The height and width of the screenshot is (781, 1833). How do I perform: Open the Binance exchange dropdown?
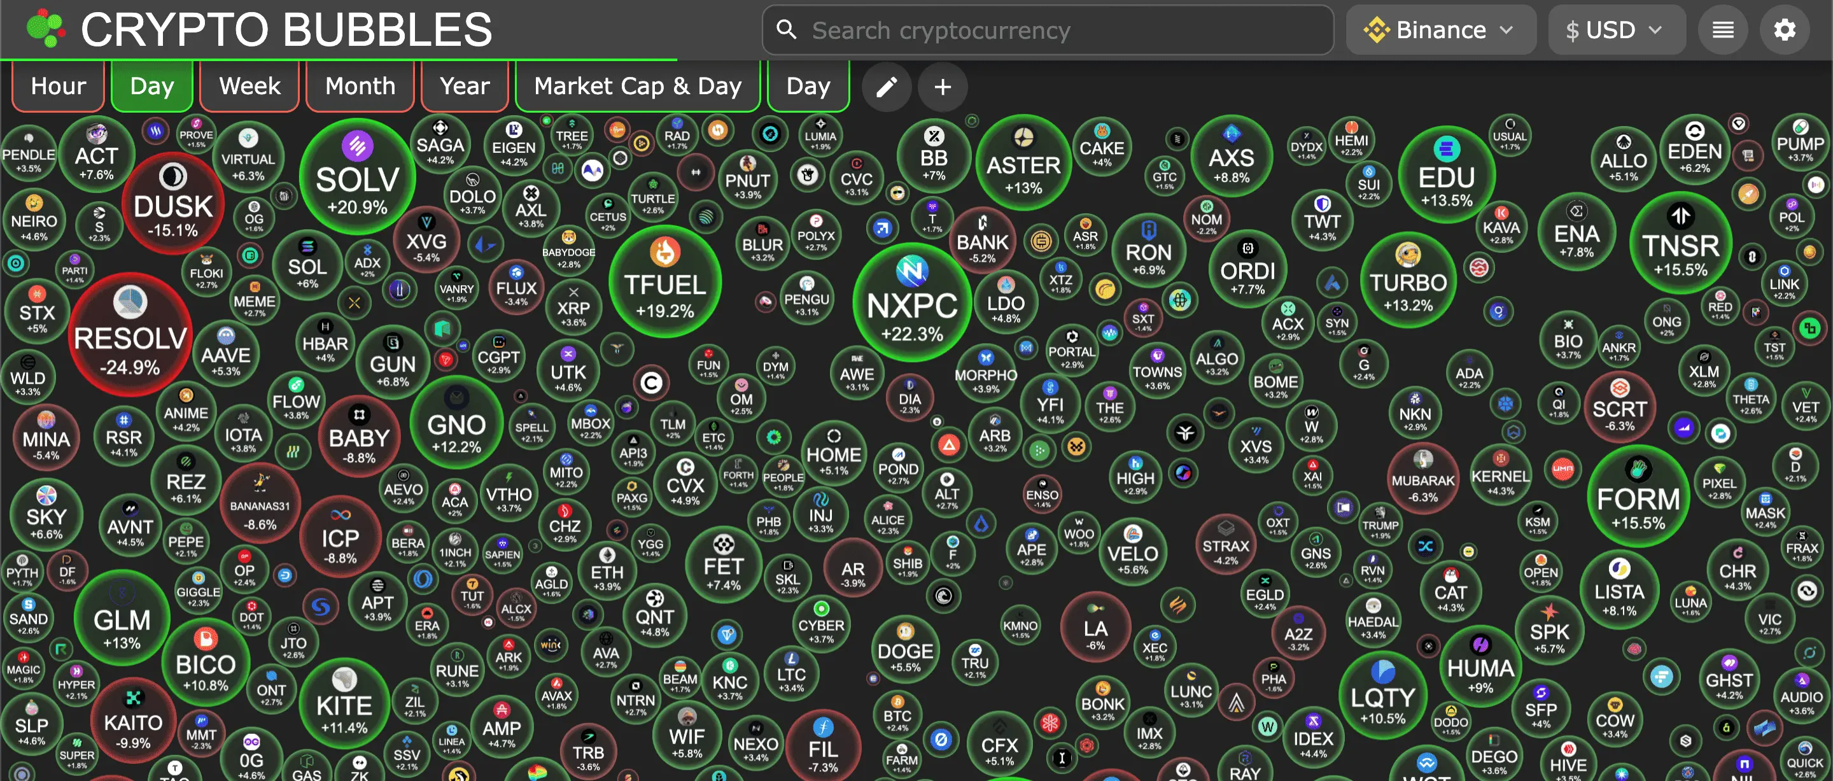click(x=1440, y=30)
